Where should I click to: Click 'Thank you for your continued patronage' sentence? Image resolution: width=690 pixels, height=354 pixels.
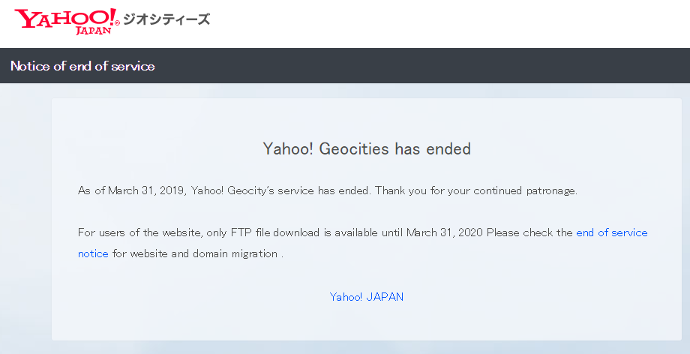[x=475, y=190]
